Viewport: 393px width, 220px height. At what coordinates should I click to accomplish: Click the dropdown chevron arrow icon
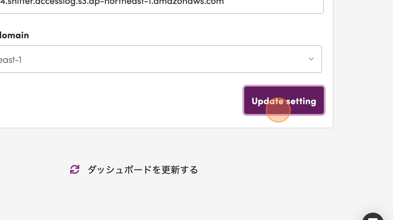pos(311,59)
